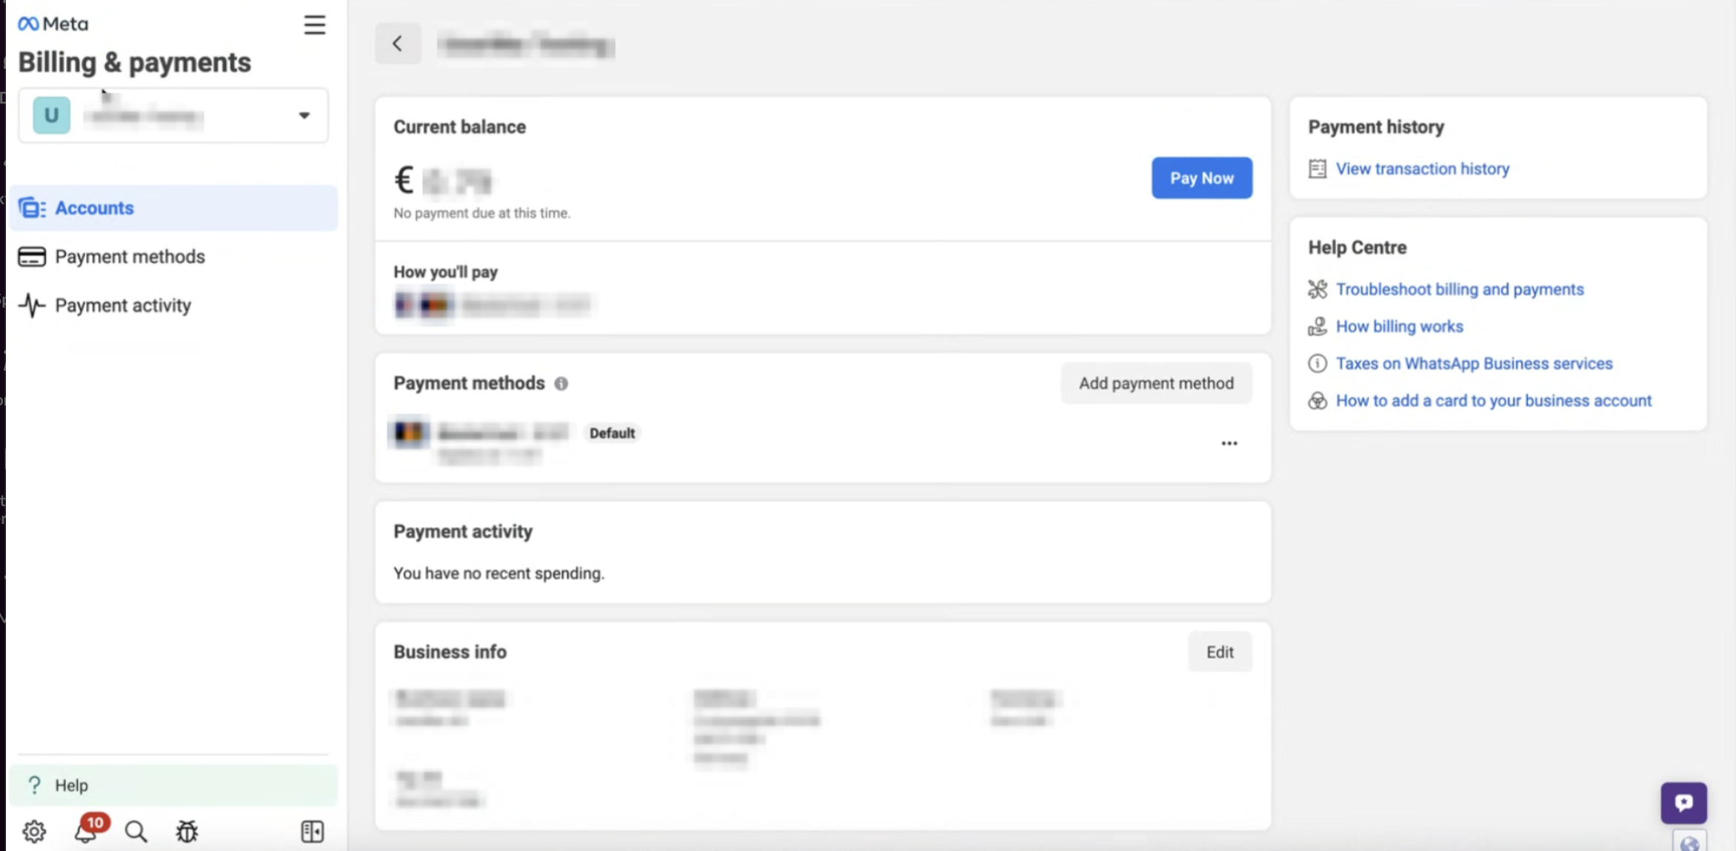Viewport: 1736px width, 851px height.
Task: Edit the Business info section
Action: (x=1220, y=652)
